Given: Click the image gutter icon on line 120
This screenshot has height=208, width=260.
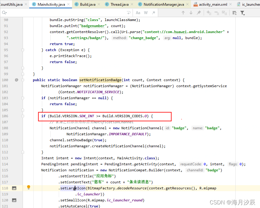Looking at the screenshot, I should (14, 200).
